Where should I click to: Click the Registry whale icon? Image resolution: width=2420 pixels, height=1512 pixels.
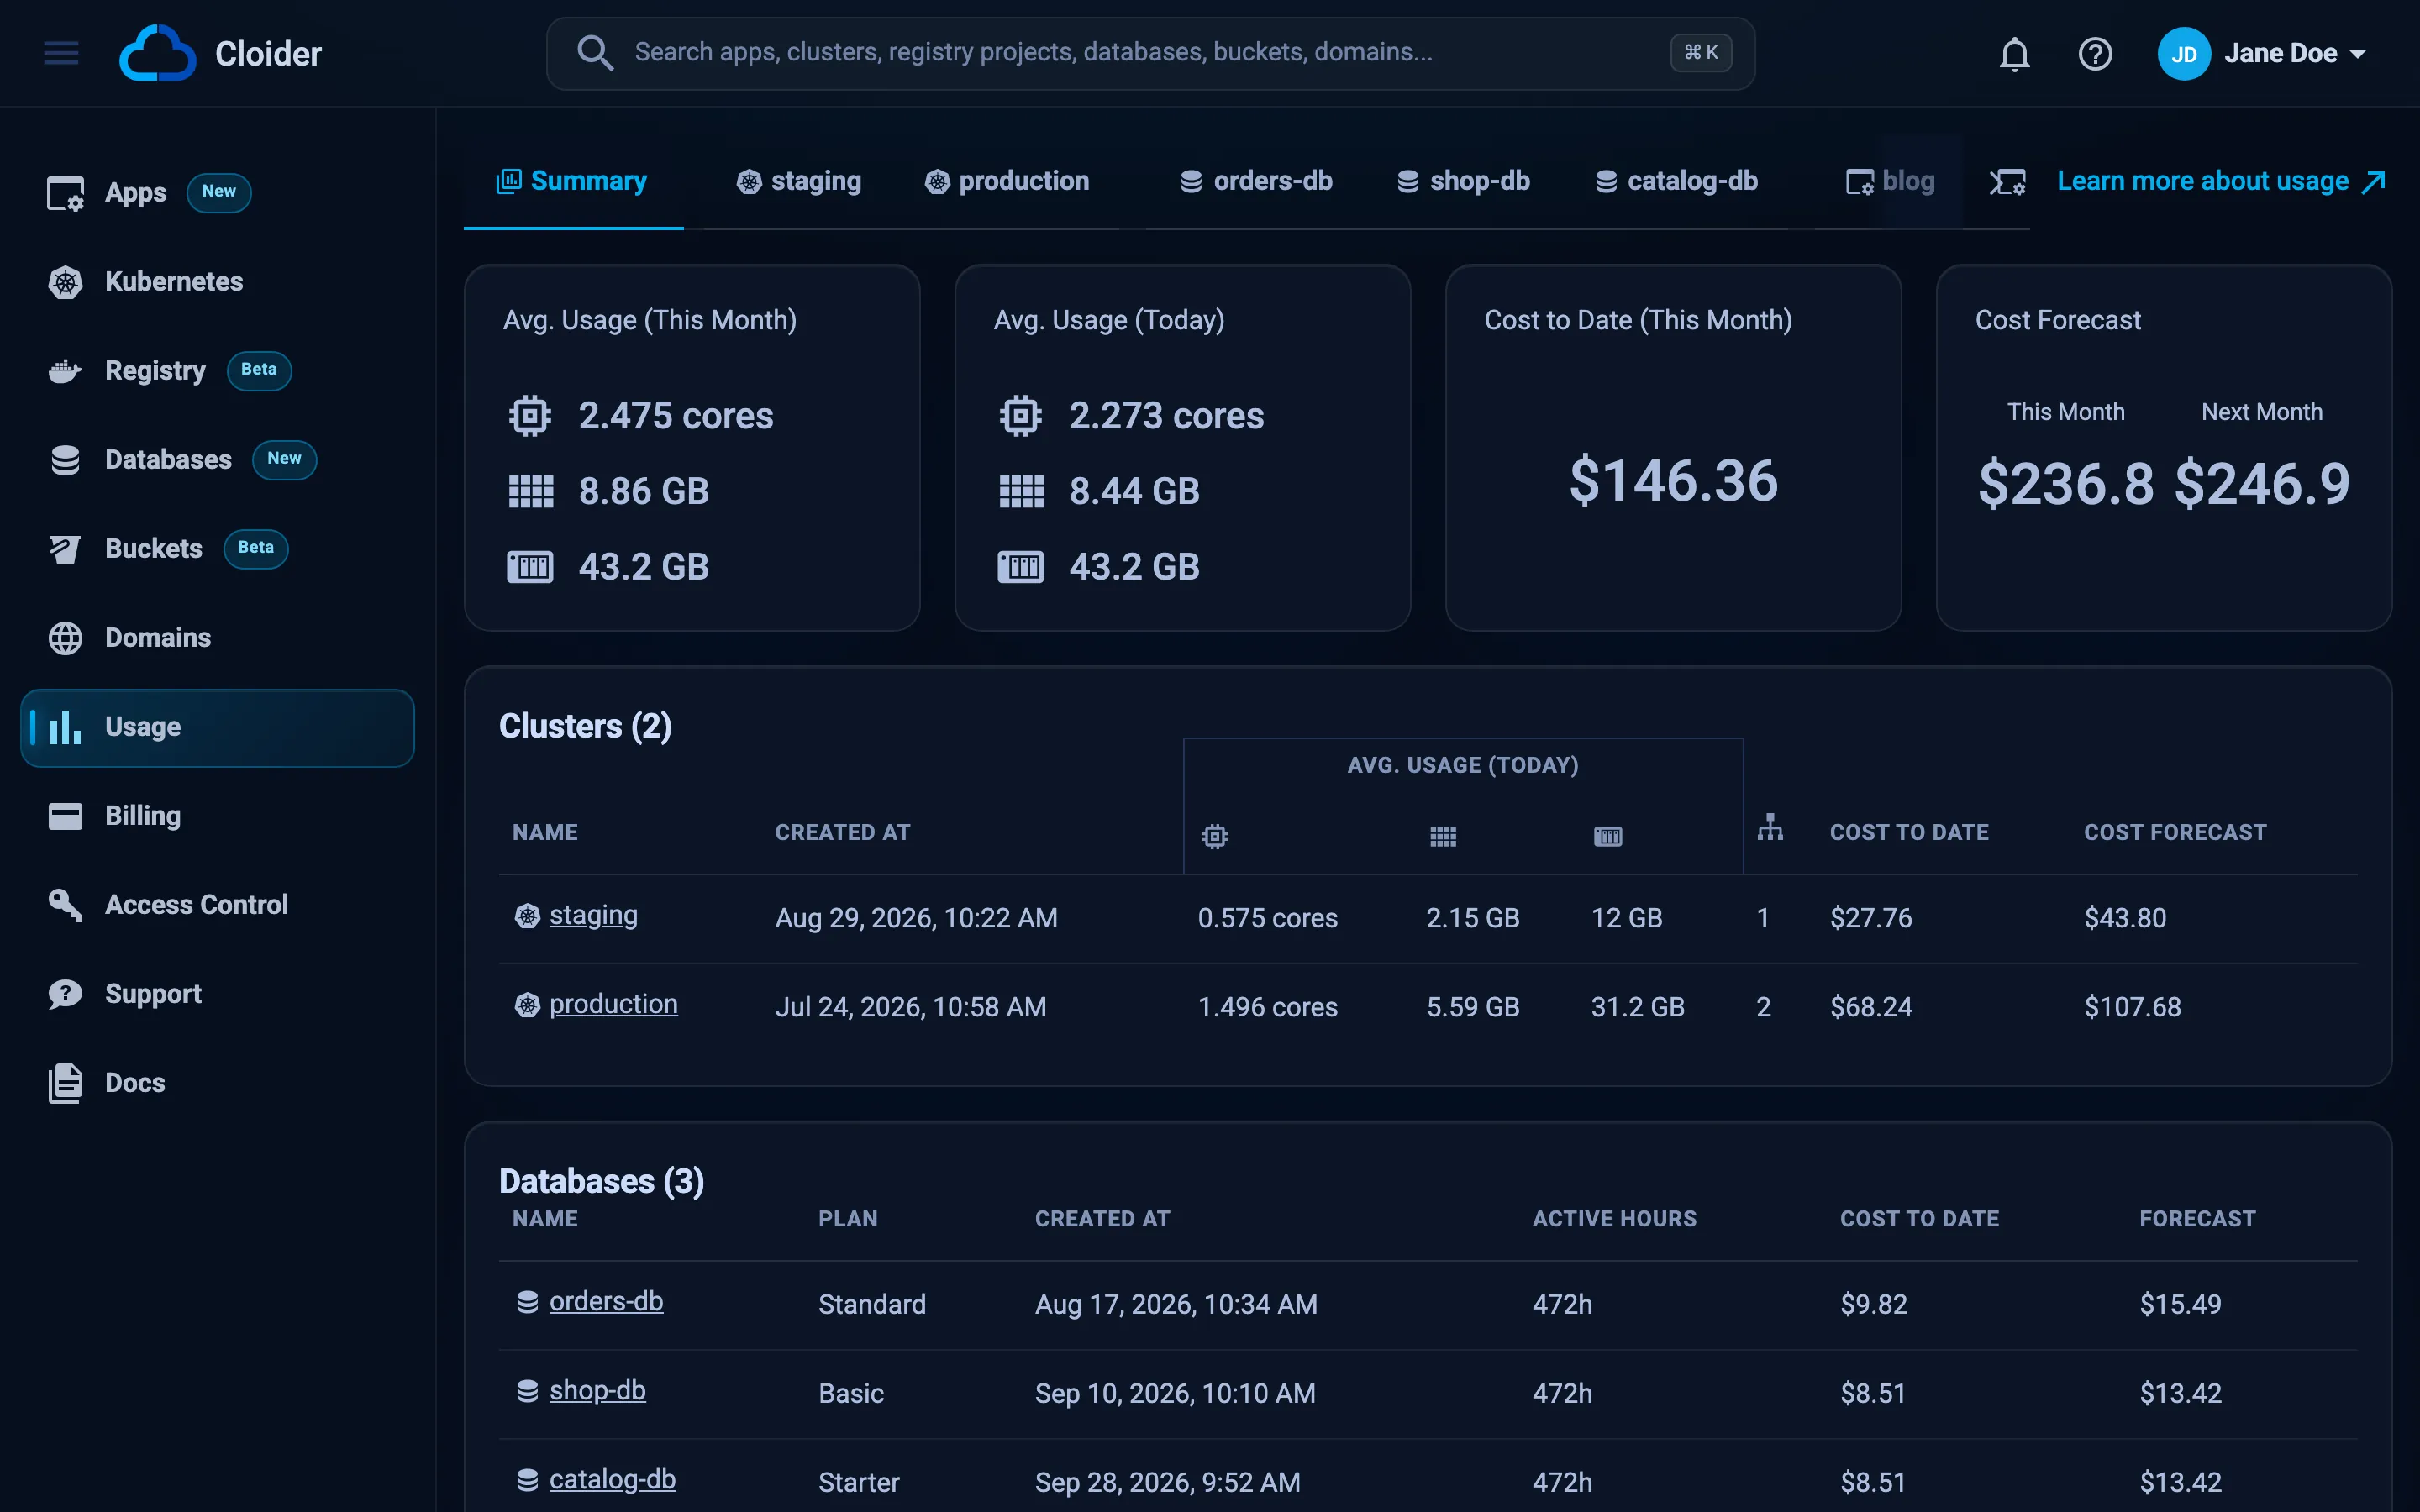[x=65, y=371]
